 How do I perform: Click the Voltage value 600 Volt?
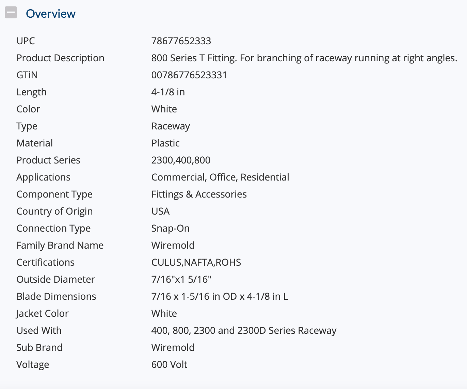169,364
